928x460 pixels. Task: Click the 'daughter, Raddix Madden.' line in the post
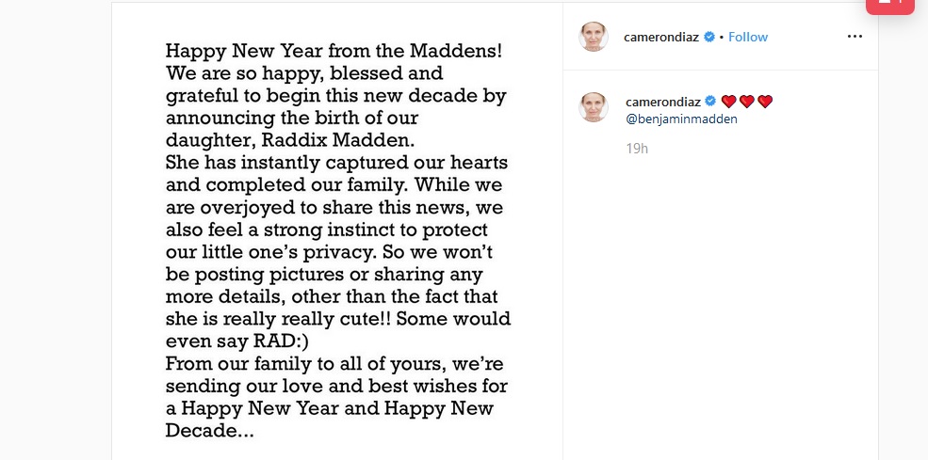(x=290, y=140)
